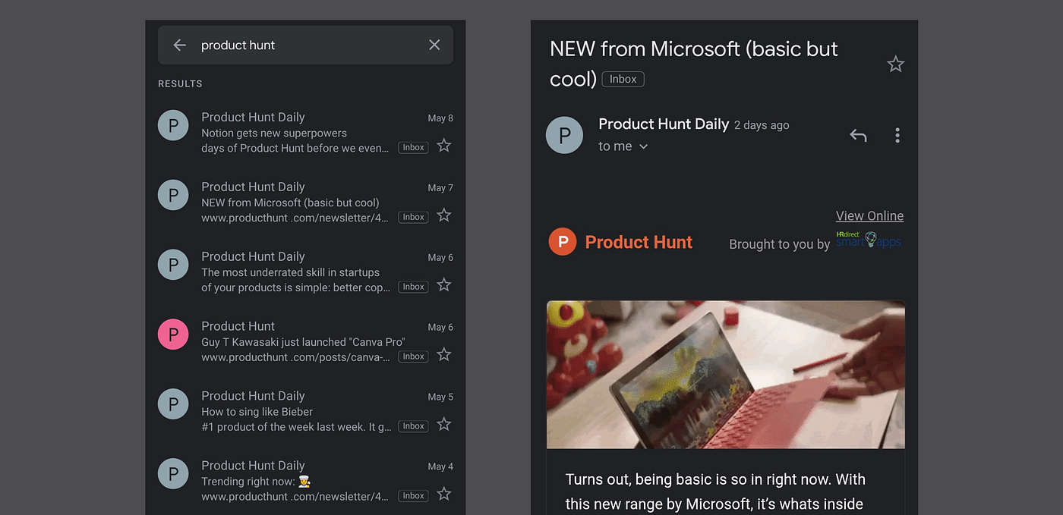1063x515 pixels.
Task: Select the avatar of the May 4 email
Action: point(173,474)
